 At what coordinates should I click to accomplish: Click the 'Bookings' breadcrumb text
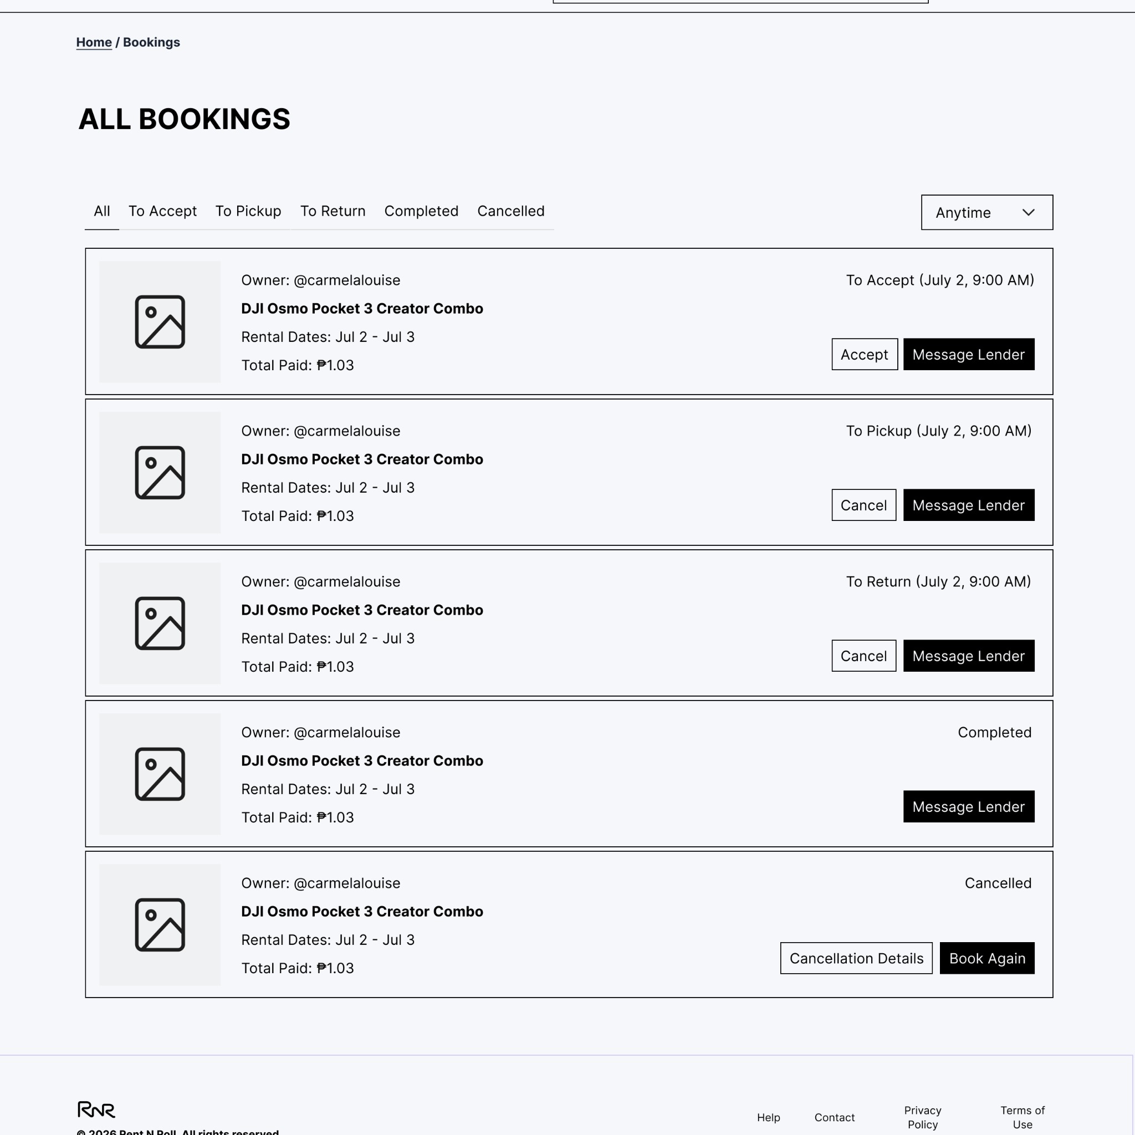click(x=151, y=42)
